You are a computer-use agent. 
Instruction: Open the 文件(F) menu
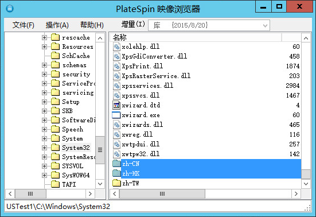click(x=24, y=25)
